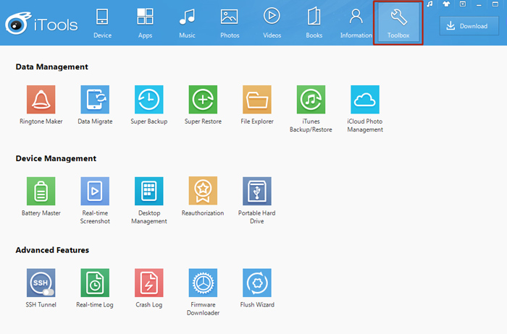Open iCloud Photo Management

pyautogui.click(x=365, y=99)
